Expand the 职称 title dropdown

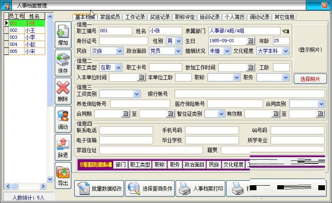pos(237,77)
